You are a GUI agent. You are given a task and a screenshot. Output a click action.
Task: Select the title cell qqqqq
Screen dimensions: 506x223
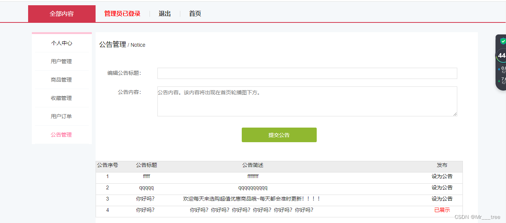(147, 187)
